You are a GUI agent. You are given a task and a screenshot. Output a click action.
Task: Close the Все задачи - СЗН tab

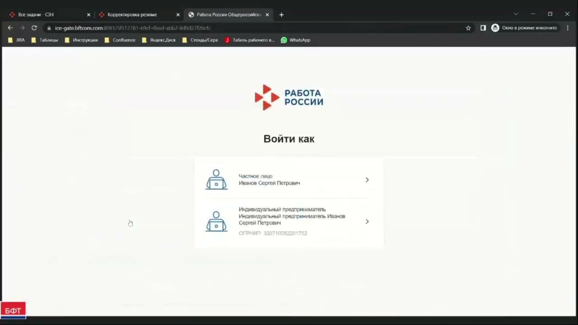pos(89,15)
